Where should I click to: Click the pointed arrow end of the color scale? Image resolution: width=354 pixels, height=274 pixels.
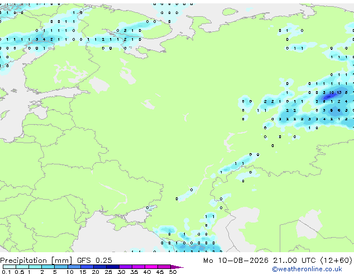pyautogui.click(x=177, y=267)
